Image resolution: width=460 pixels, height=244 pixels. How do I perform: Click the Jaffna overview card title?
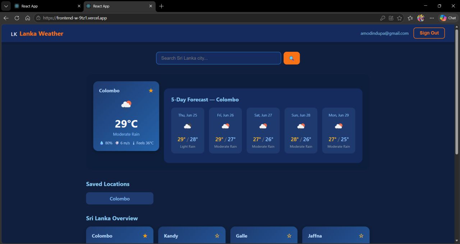click(315, 236)
